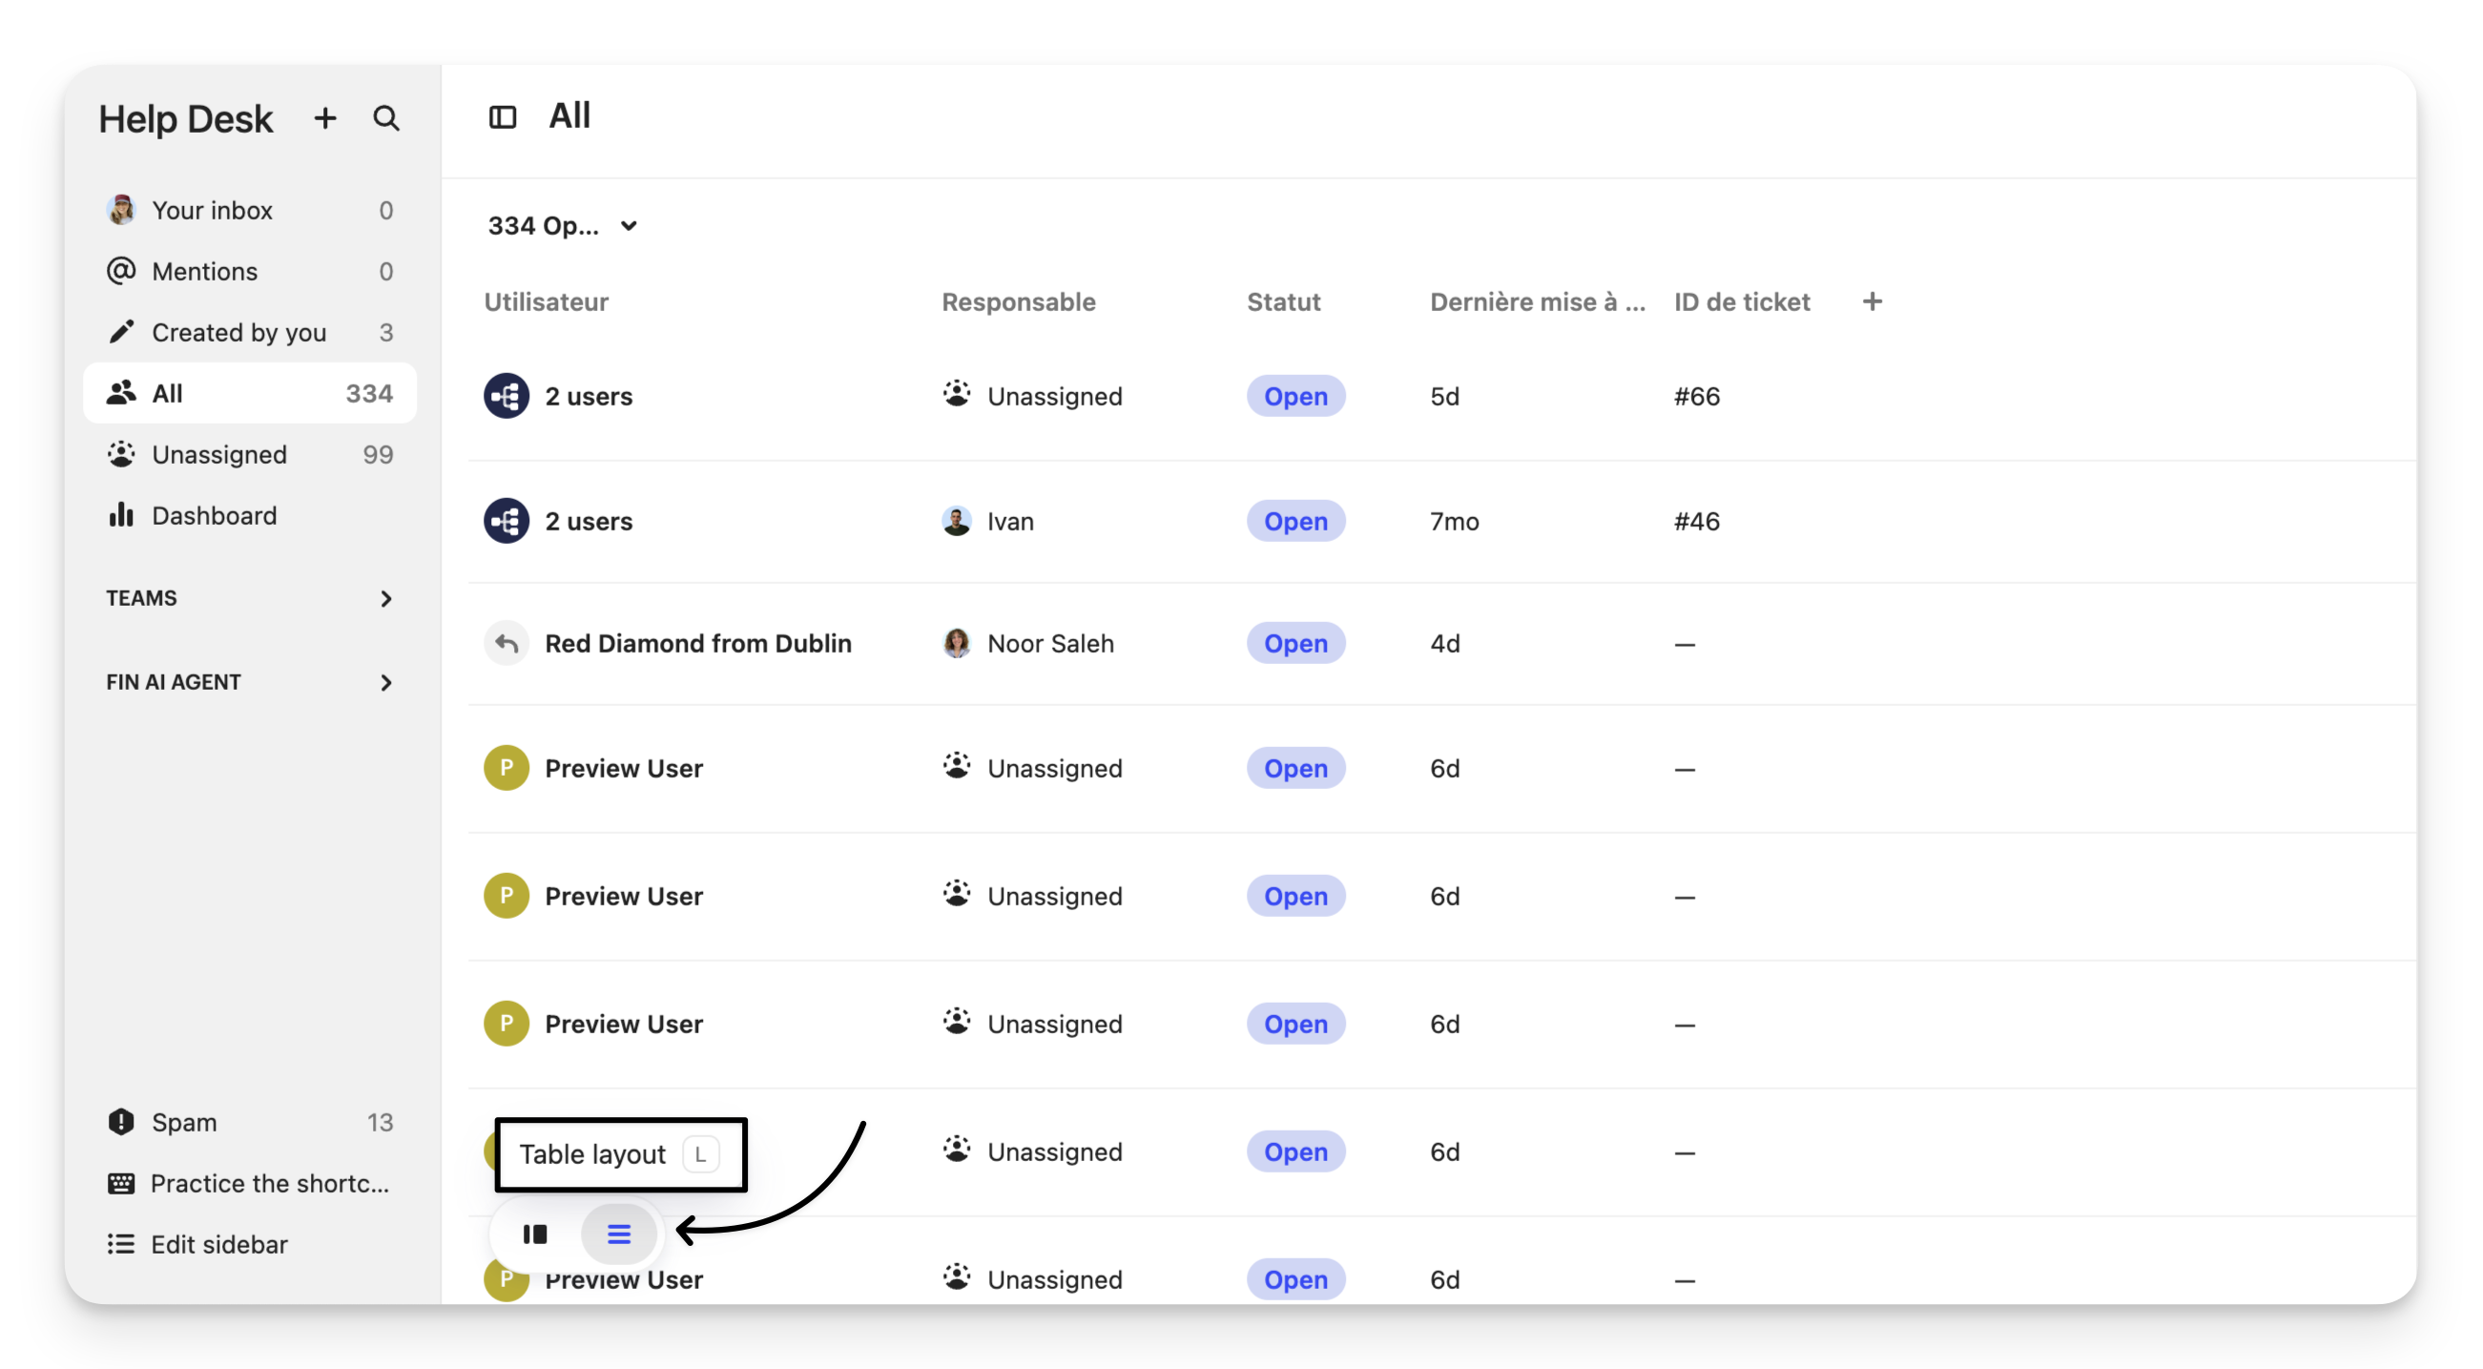
Task: Click the list icon beside Edit sidebar
Action: coord(120,1244)
